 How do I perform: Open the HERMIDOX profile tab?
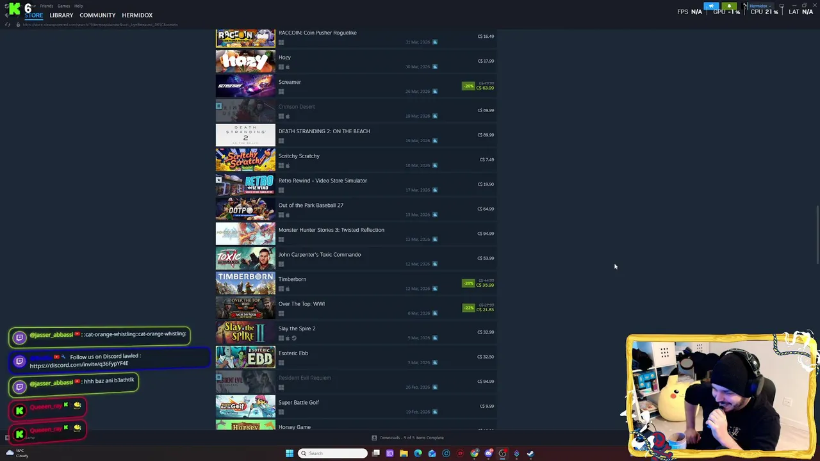point(137,15)
